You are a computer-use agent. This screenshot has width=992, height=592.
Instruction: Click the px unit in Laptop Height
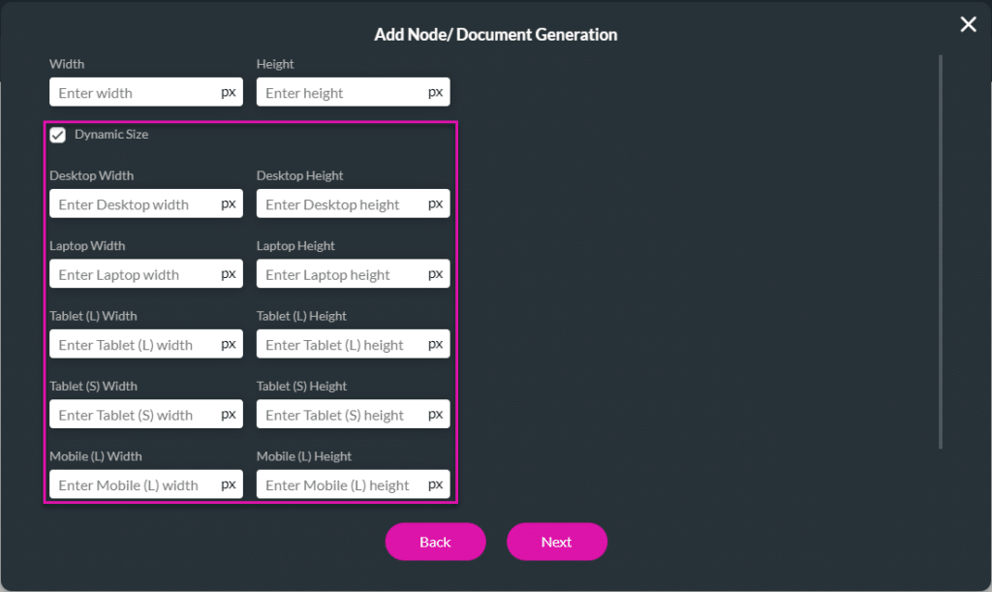436,274
